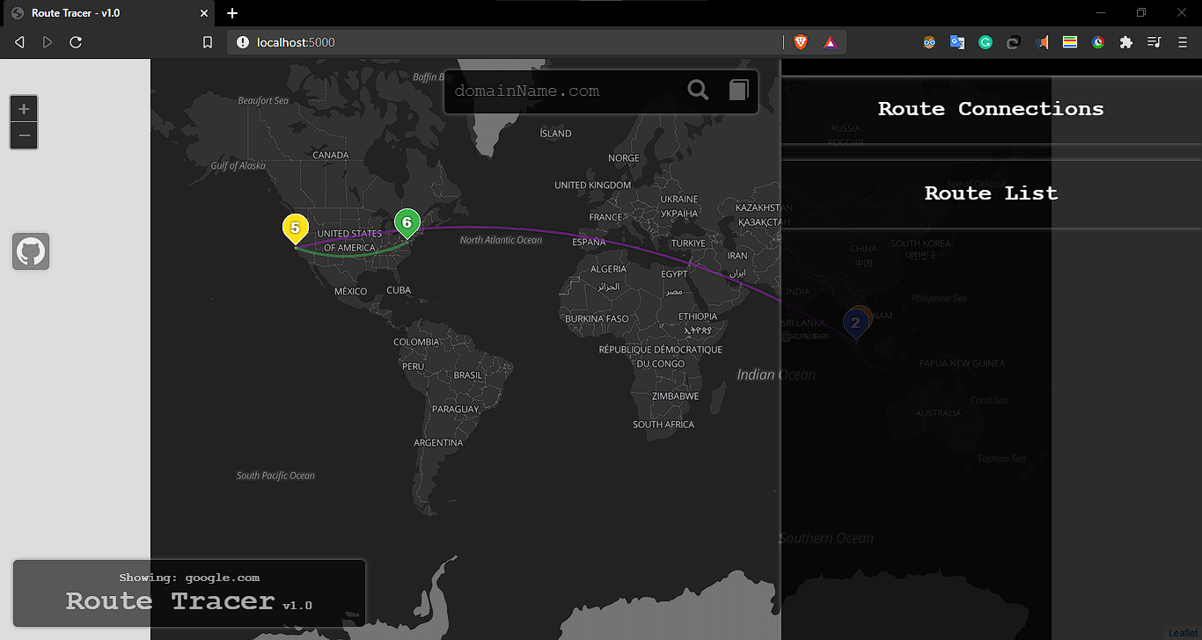Click the UNITED KINGDOM map label
This screenshot has height=640, width=1202.
point(592,185)
